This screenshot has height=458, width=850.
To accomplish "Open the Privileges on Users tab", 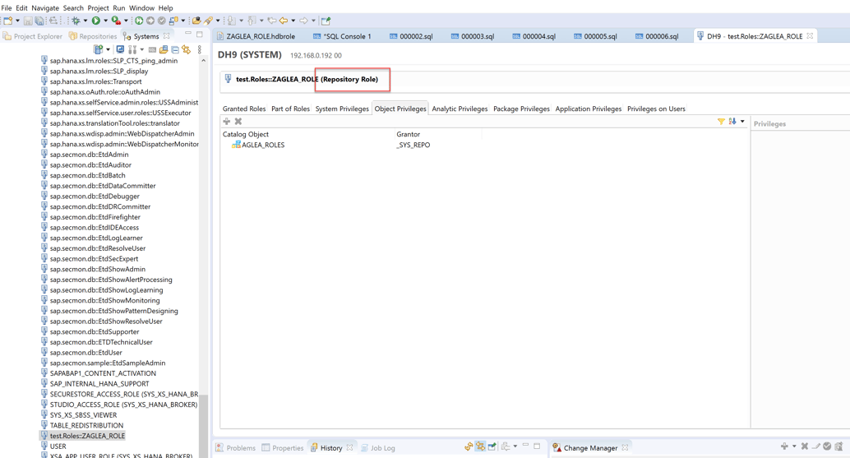I will tap(656, 109).
